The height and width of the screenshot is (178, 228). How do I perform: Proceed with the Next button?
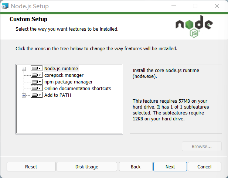coord(170,167)
